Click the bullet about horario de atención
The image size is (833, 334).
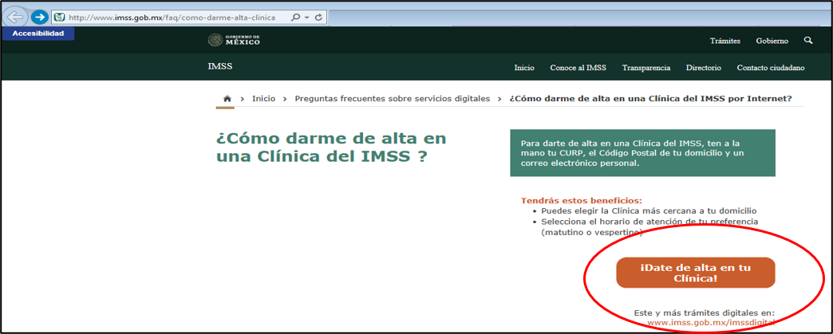coord(649,226)
